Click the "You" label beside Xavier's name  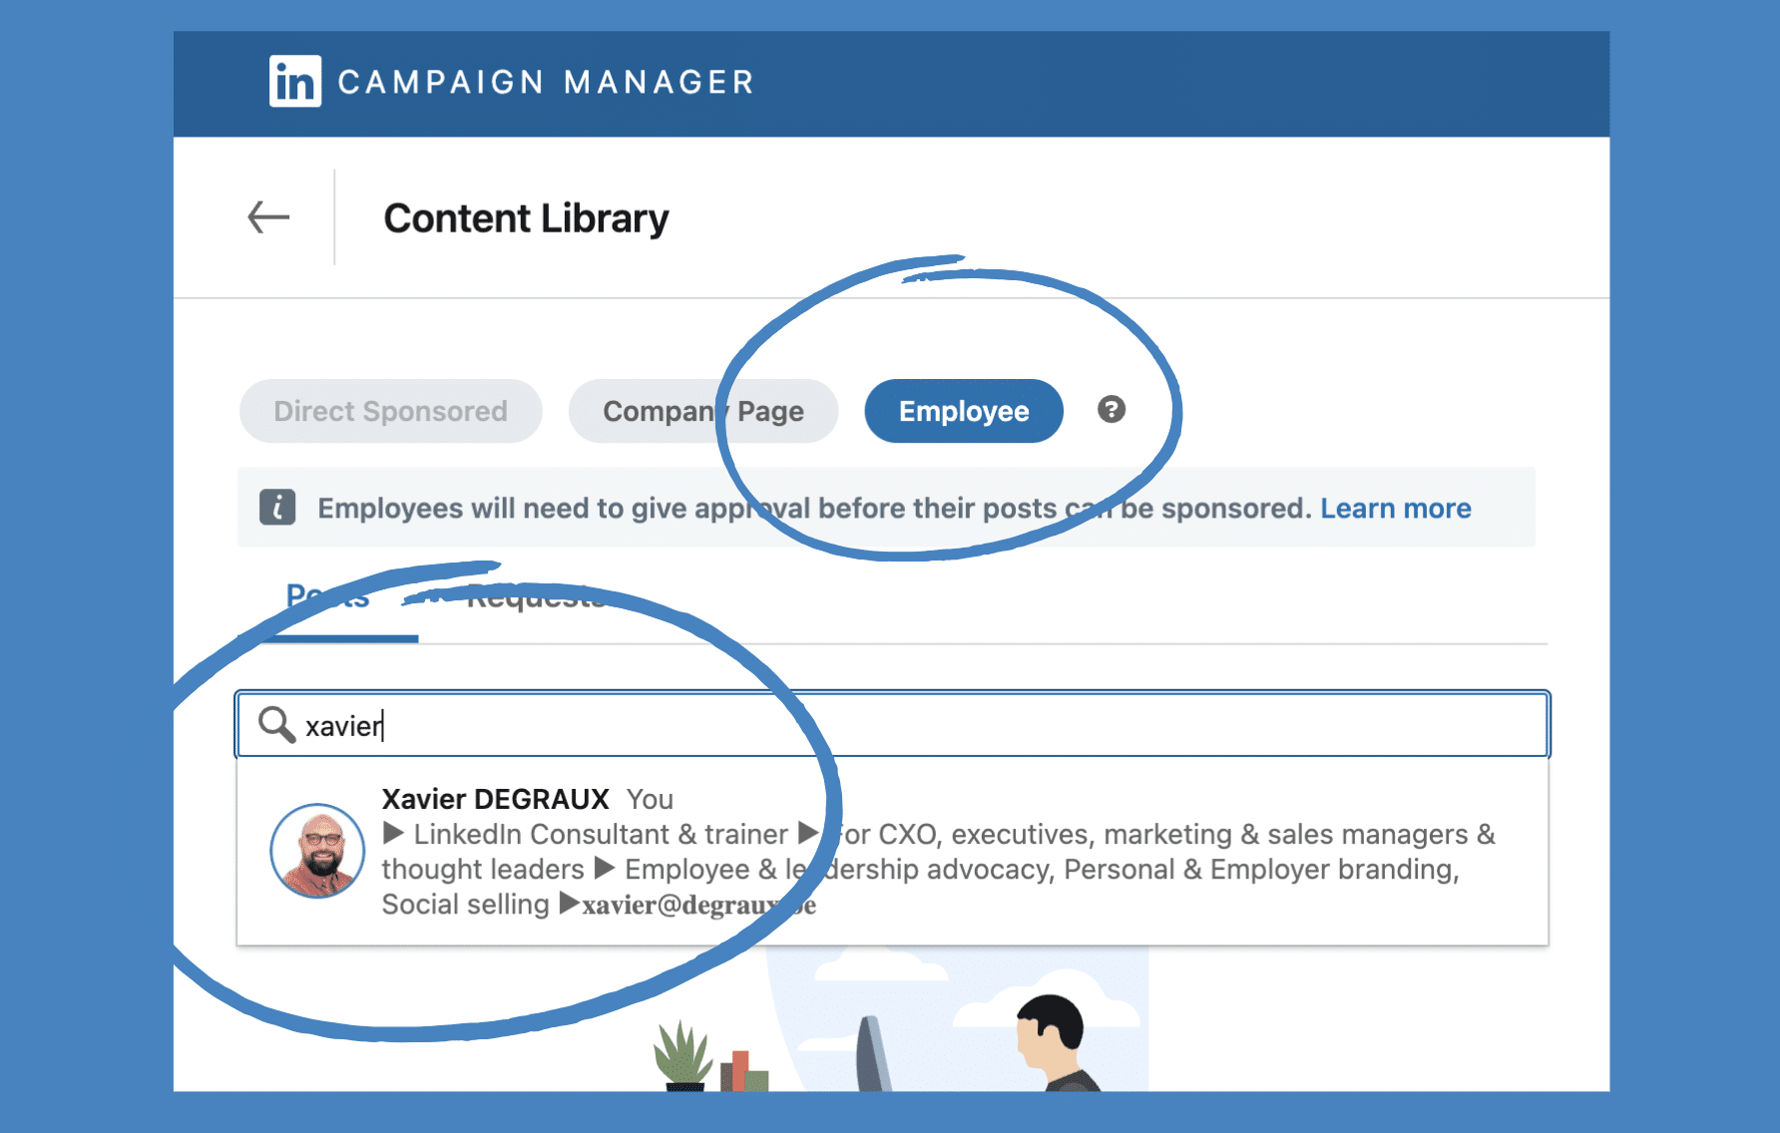coord(650,799)
